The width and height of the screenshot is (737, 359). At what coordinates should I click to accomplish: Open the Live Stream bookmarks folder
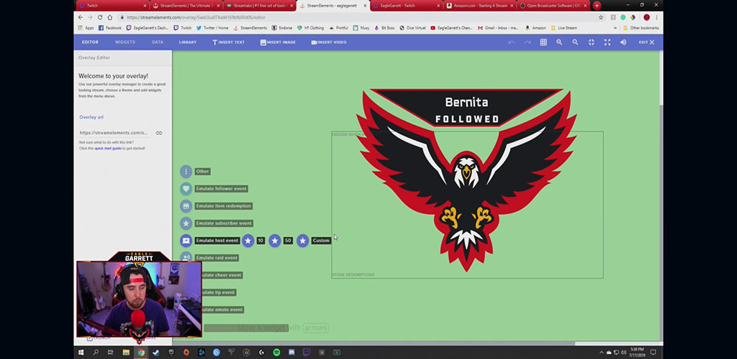click(x=564, y=28)
